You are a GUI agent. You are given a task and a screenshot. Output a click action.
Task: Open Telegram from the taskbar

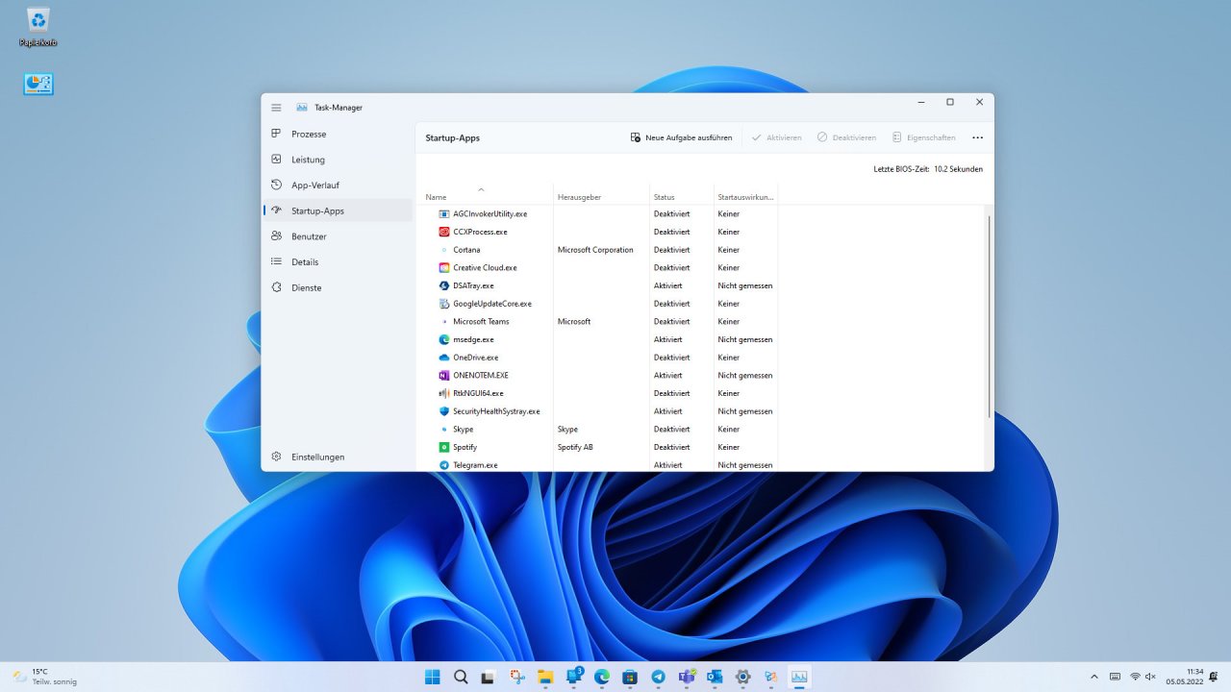coord(658,677)
